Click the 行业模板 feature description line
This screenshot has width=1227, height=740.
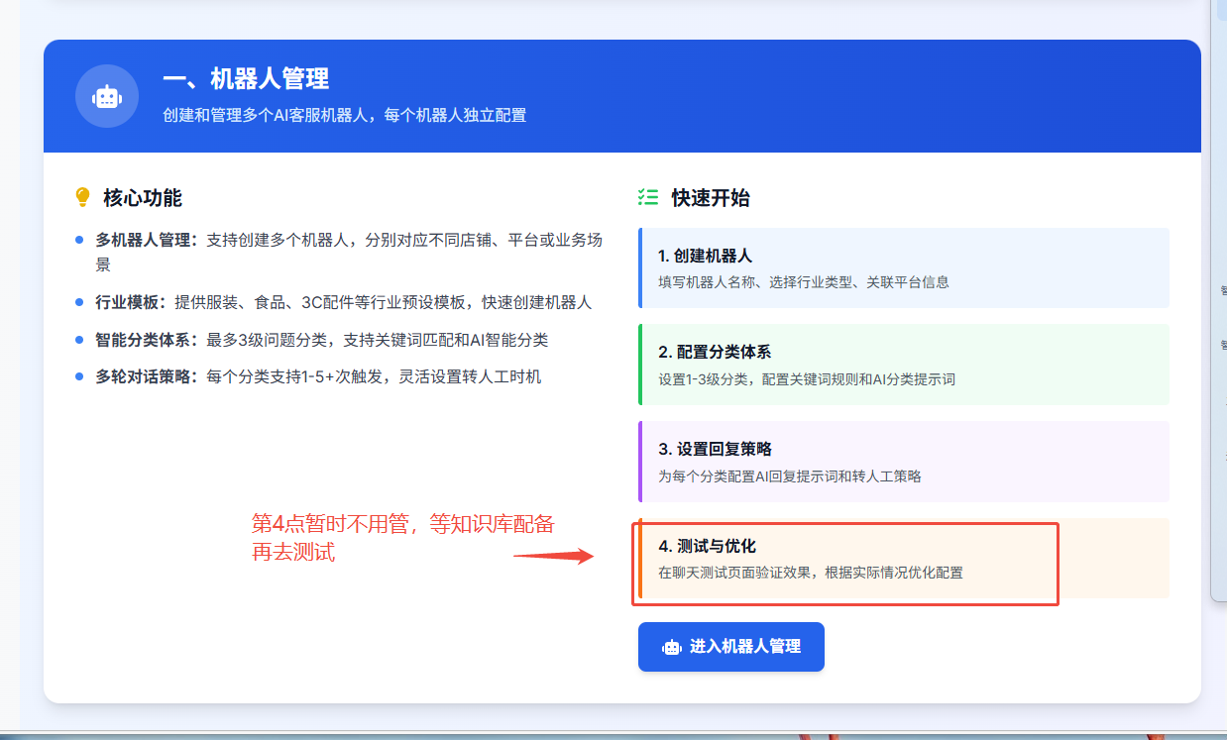pos(343,302)
